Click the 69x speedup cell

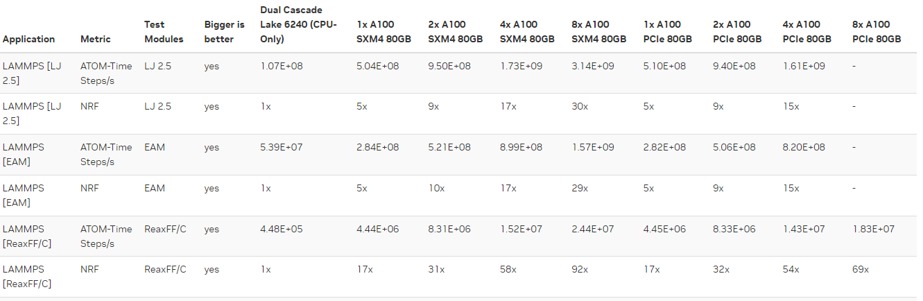point(861,270)
